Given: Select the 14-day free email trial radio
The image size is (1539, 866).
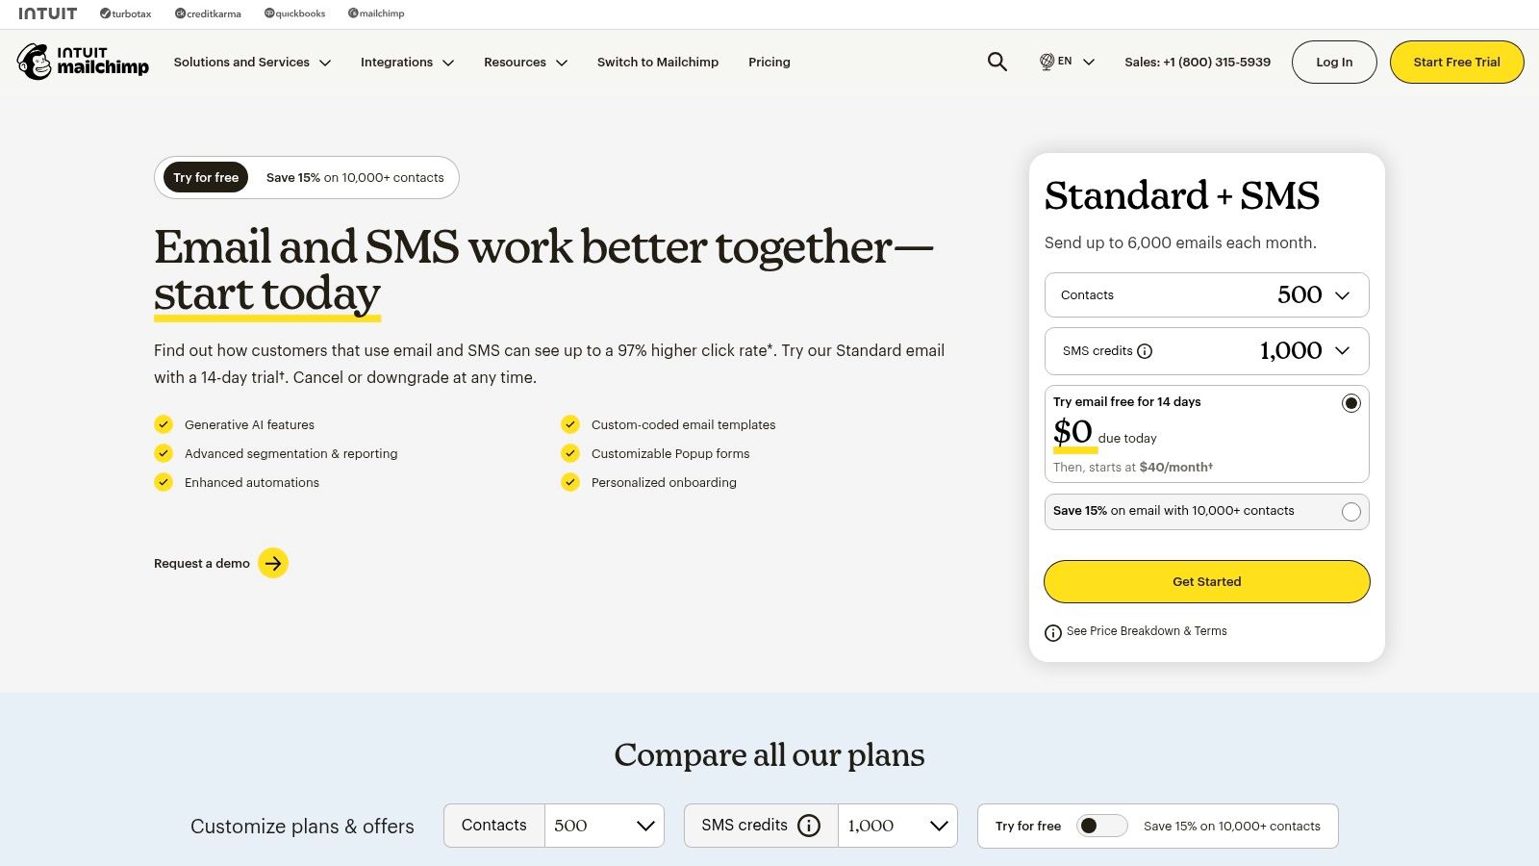Looking at the screenshot, I should tap(1351, 403).
